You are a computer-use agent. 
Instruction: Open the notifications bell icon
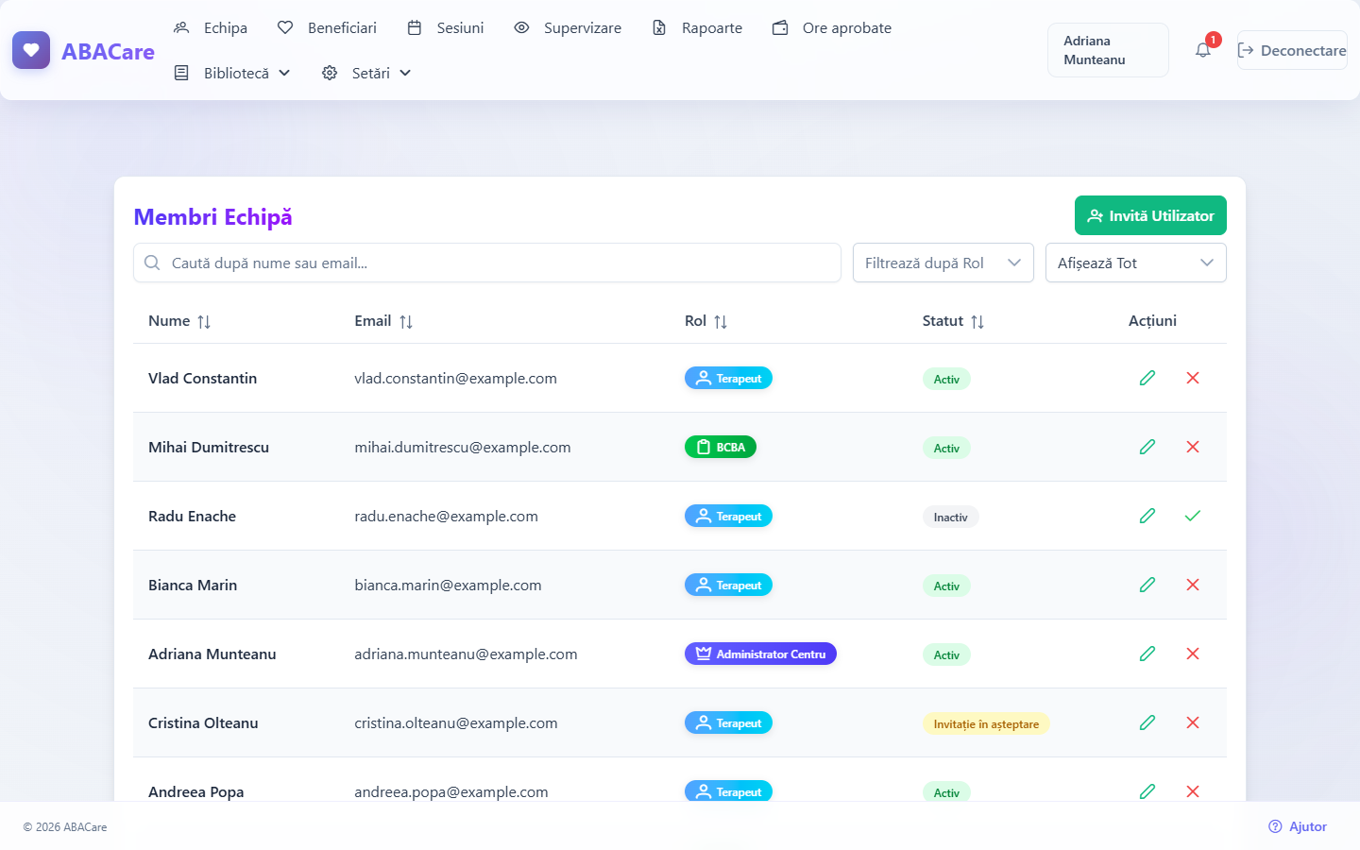click(1202, 50)
